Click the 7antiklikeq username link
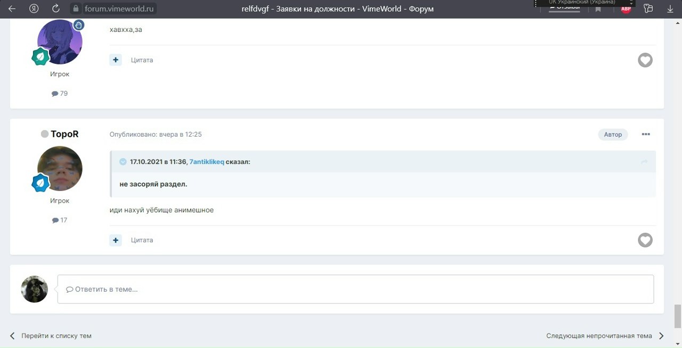The height and width of the screenshot is (348, 682). (207, 162)
